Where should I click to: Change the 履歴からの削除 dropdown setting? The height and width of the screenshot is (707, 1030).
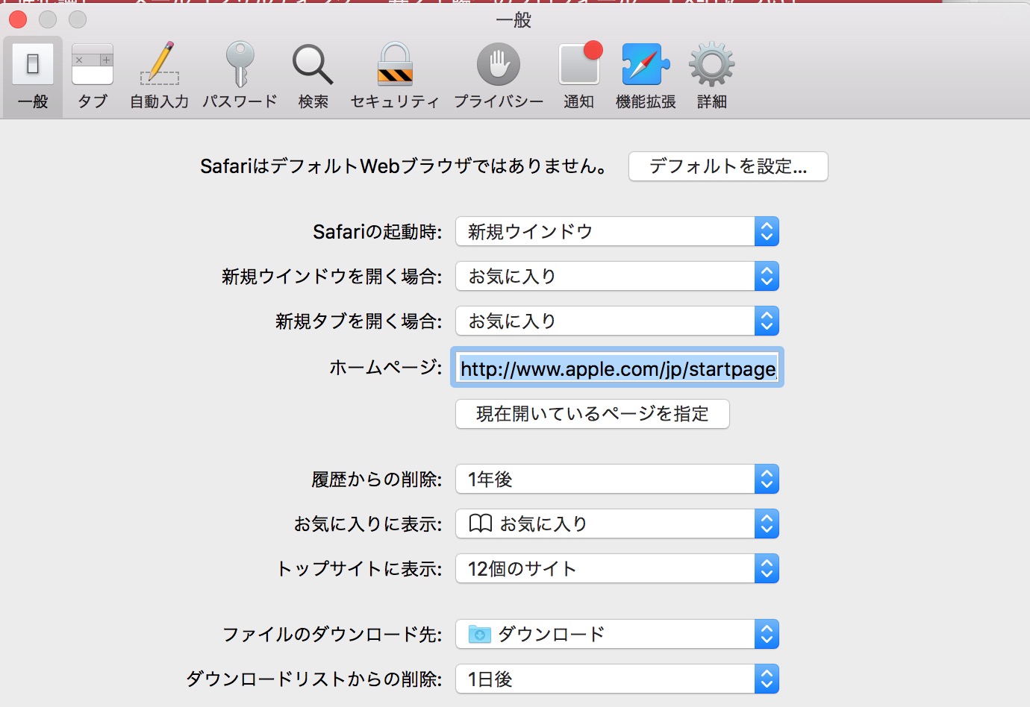tap(617, 479)
